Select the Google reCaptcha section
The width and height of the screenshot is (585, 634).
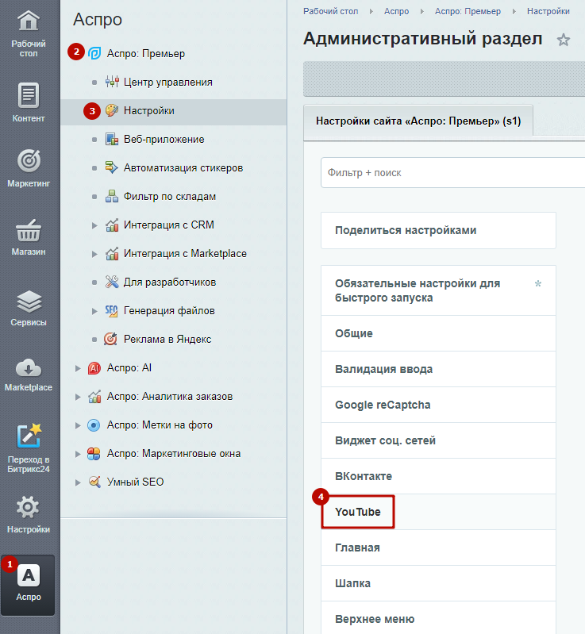click(438, 405)
